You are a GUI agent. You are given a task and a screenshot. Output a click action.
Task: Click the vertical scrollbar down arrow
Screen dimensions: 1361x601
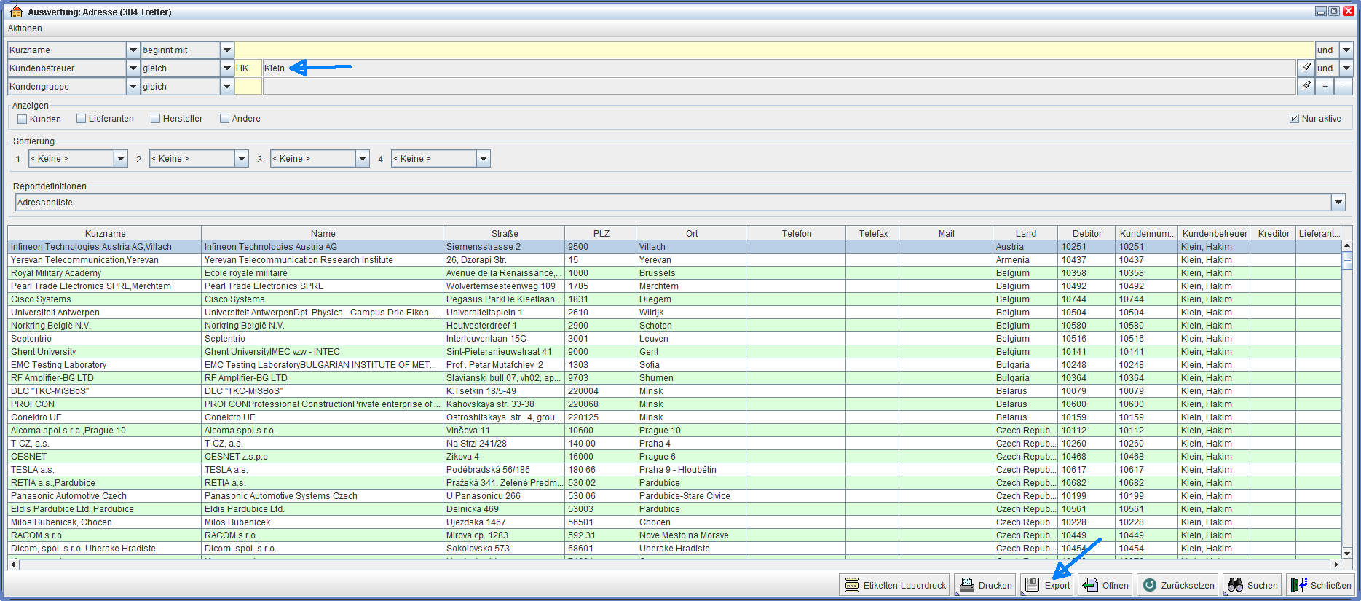(x=1346, y=553)
